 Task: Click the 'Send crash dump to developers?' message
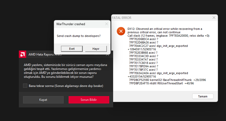79,36
